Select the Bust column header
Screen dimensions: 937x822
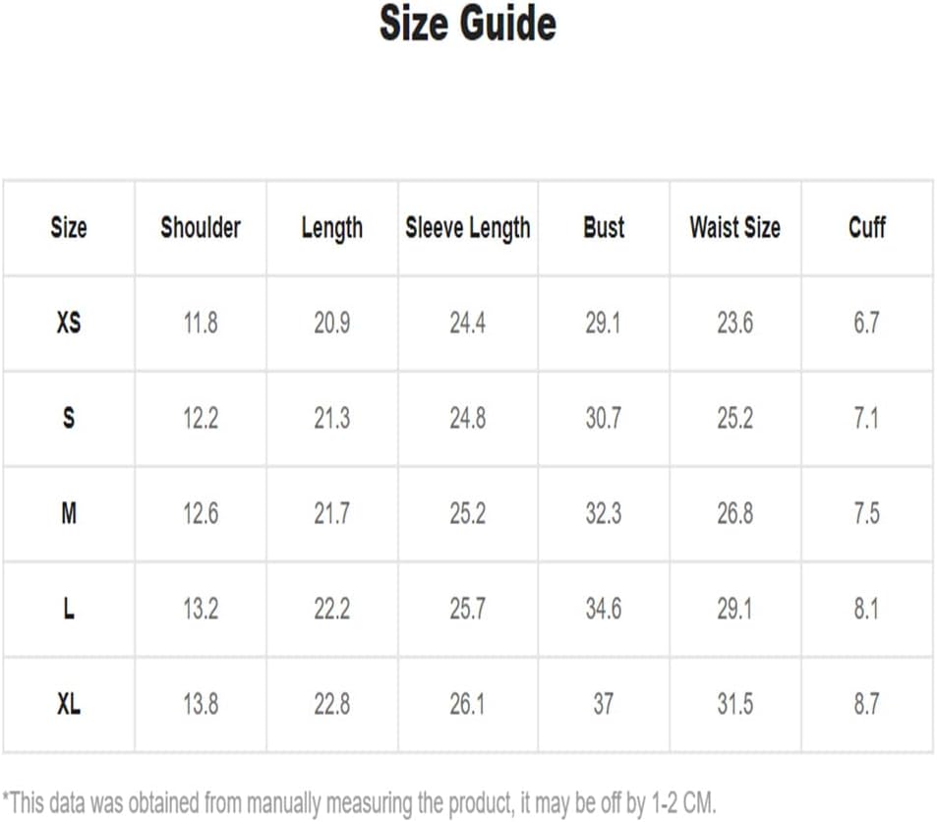(x=604, y=228)
